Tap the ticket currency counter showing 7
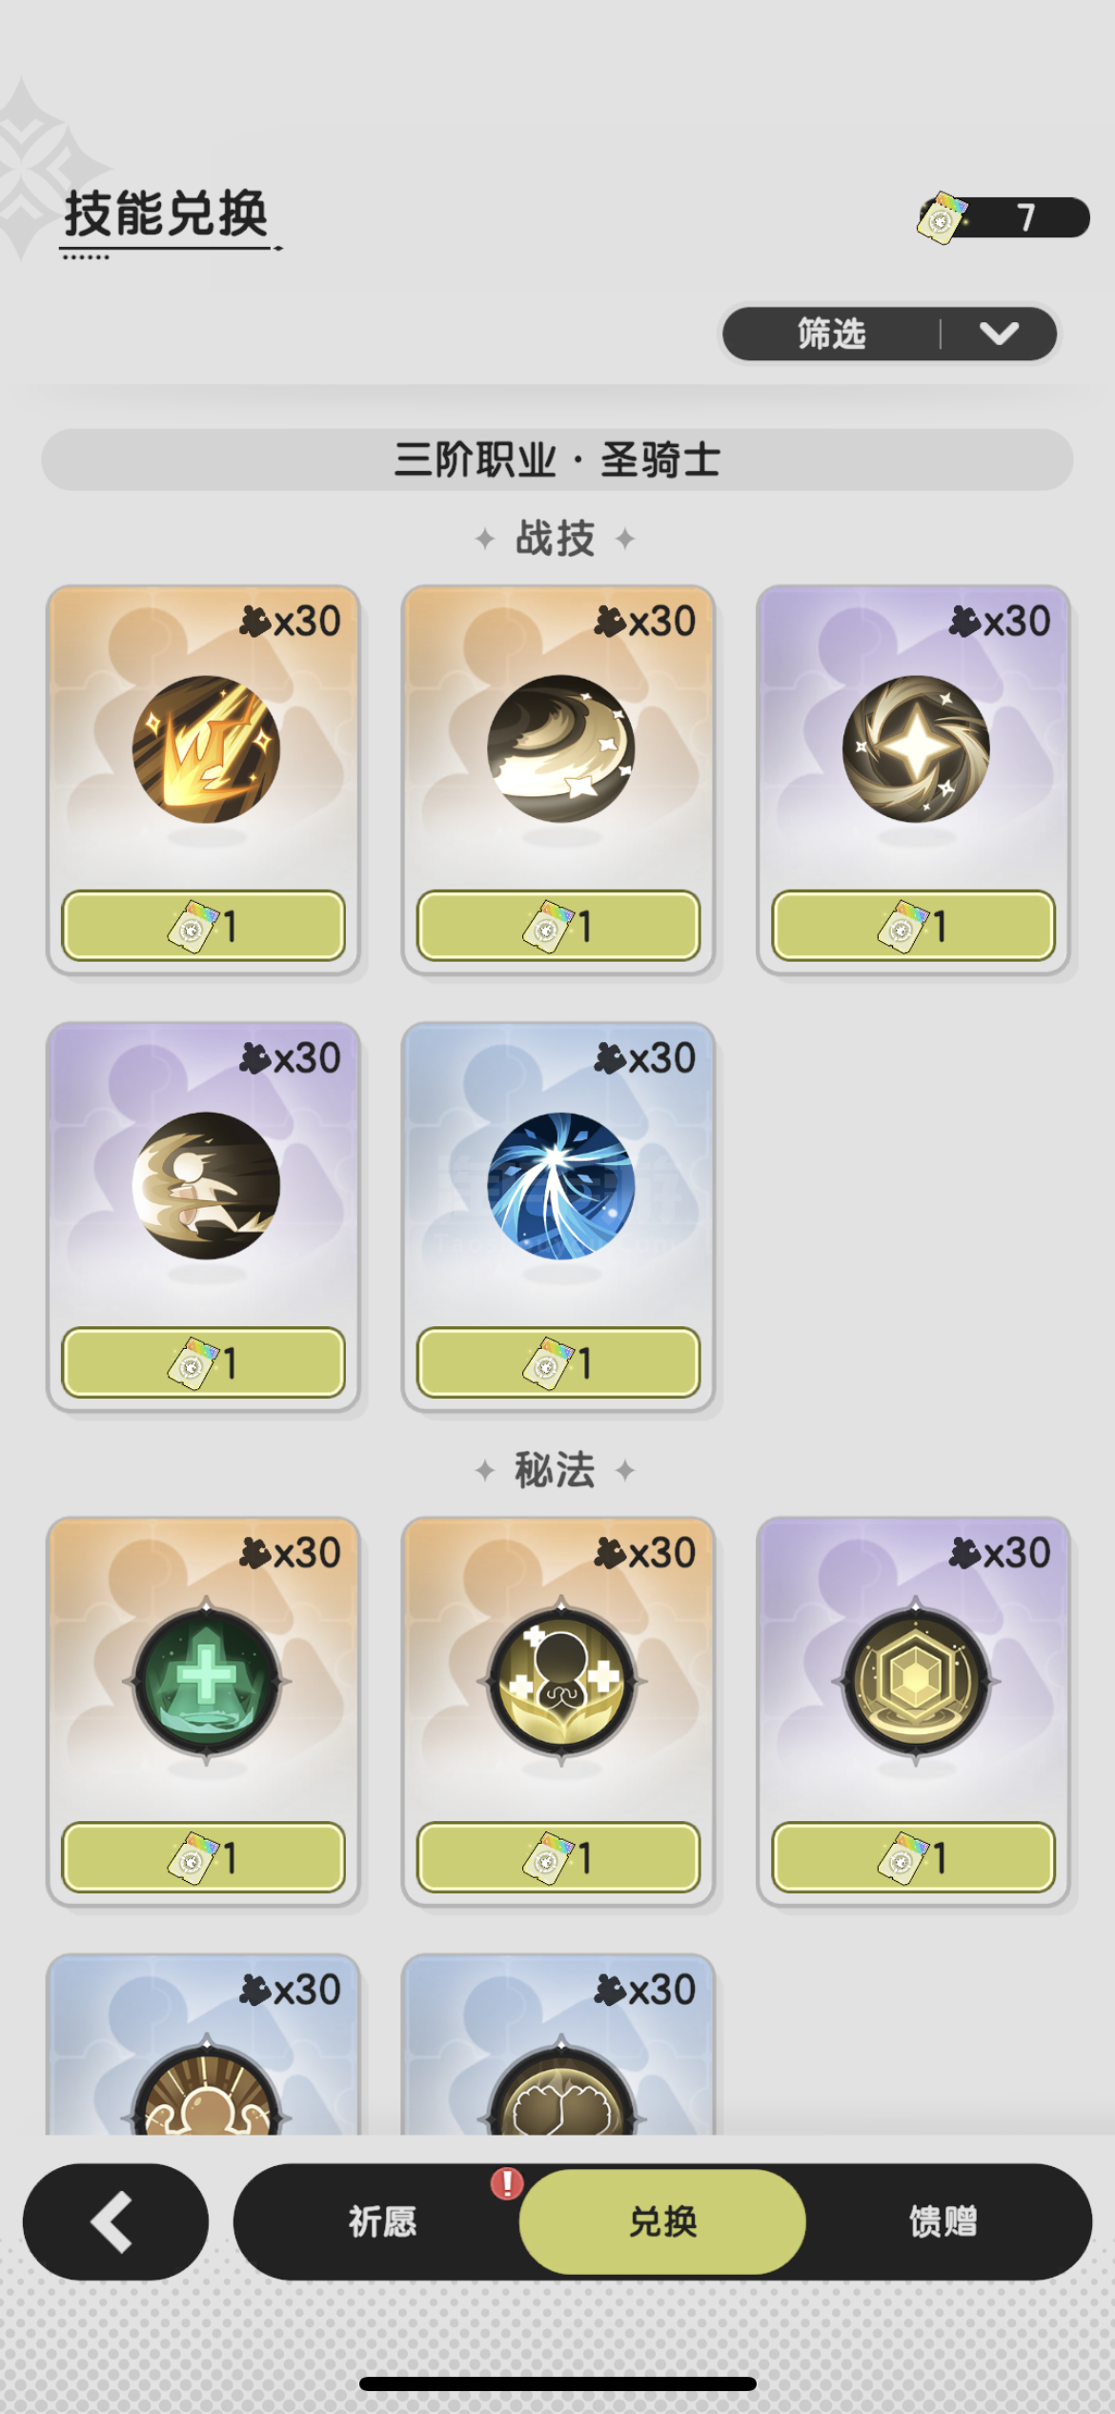 point(1003,217)
